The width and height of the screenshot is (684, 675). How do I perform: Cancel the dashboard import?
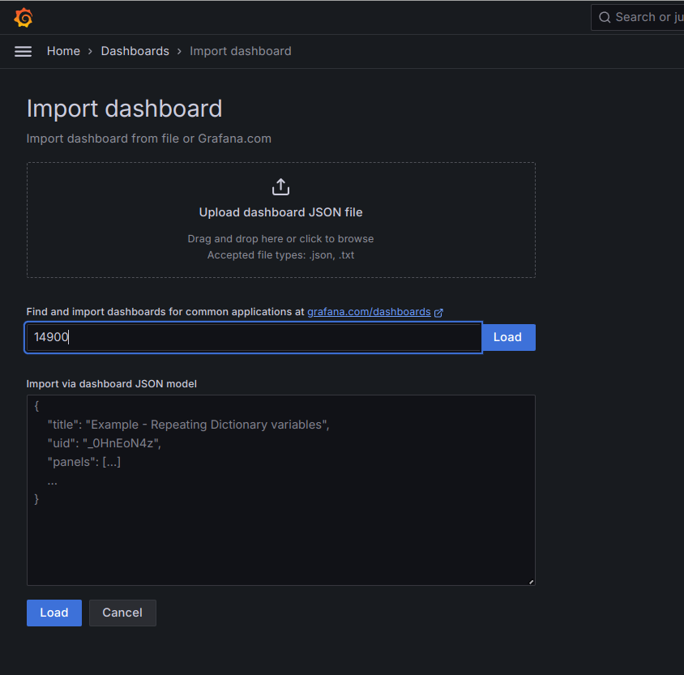122,613
